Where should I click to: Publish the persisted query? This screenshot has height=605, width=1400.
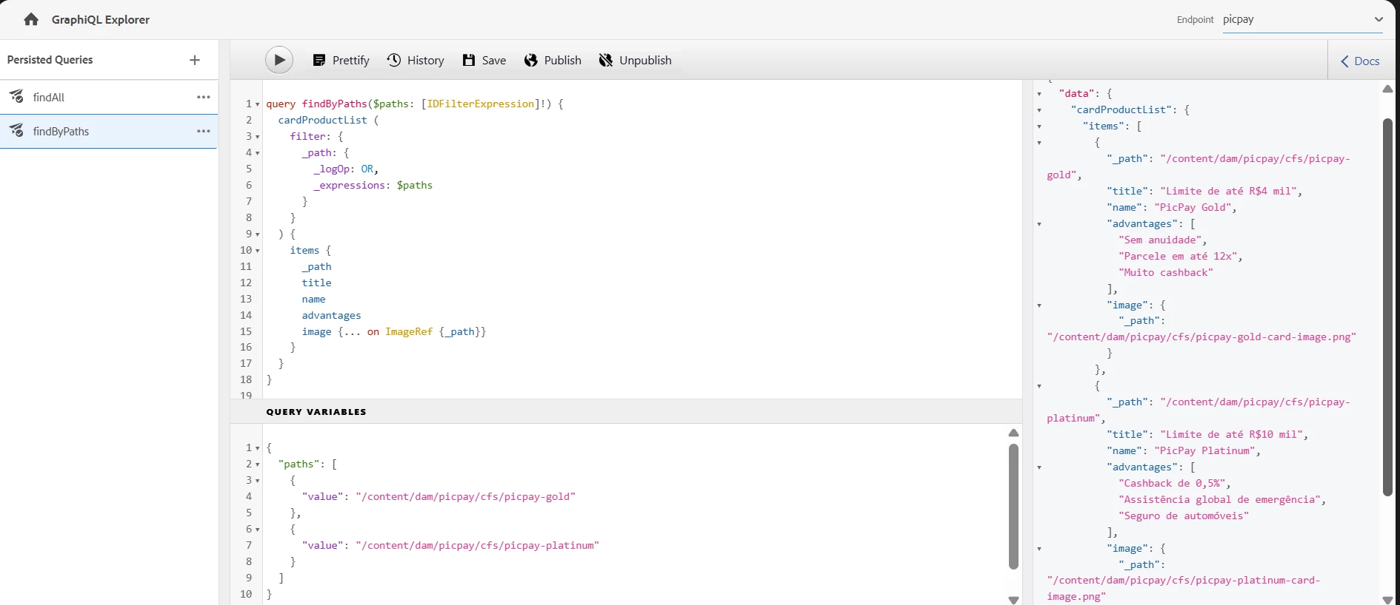click(553, 60)
